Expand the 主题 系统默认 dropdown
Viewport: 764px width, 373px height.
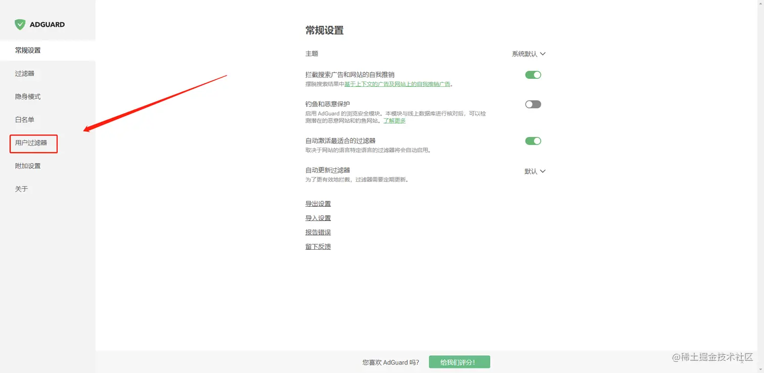click(x=529, y=54)
